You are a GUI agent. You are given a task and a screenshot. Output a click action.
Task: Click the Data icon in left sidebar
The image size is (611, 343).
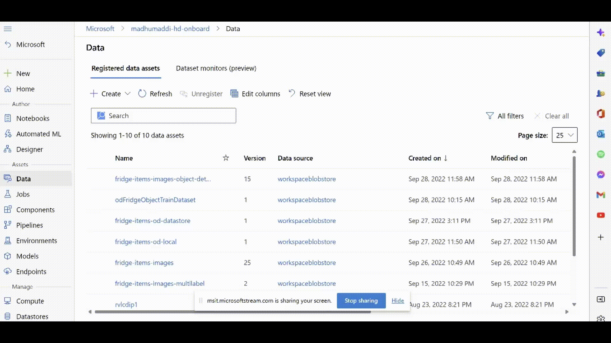tap(8, 179)
